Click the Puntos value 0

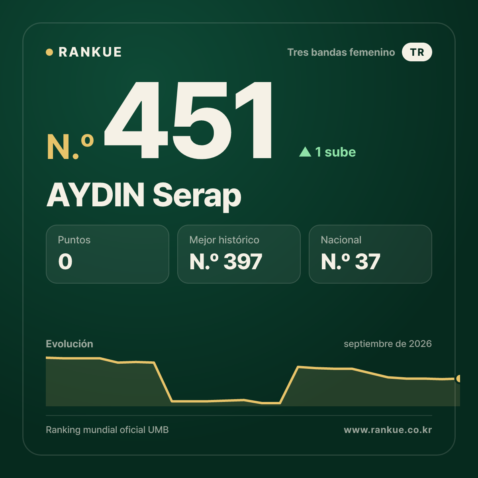tap(65, 262)
